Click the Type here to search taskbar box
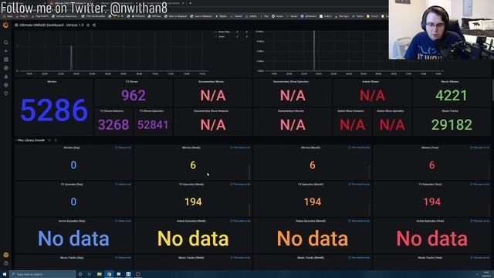The image size is (494, 278). tap(42, 274)
